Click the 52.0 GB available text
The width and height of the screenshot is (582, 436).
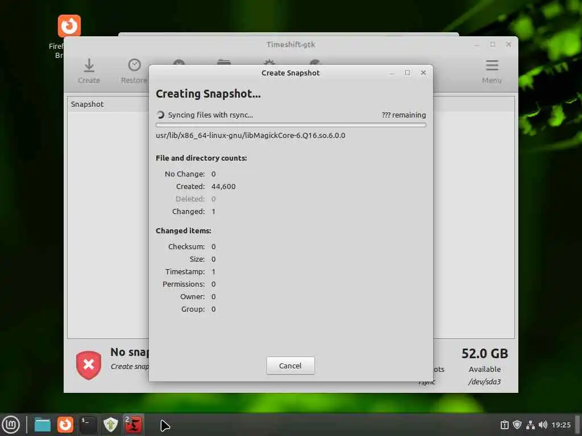[x=485, y=354]
